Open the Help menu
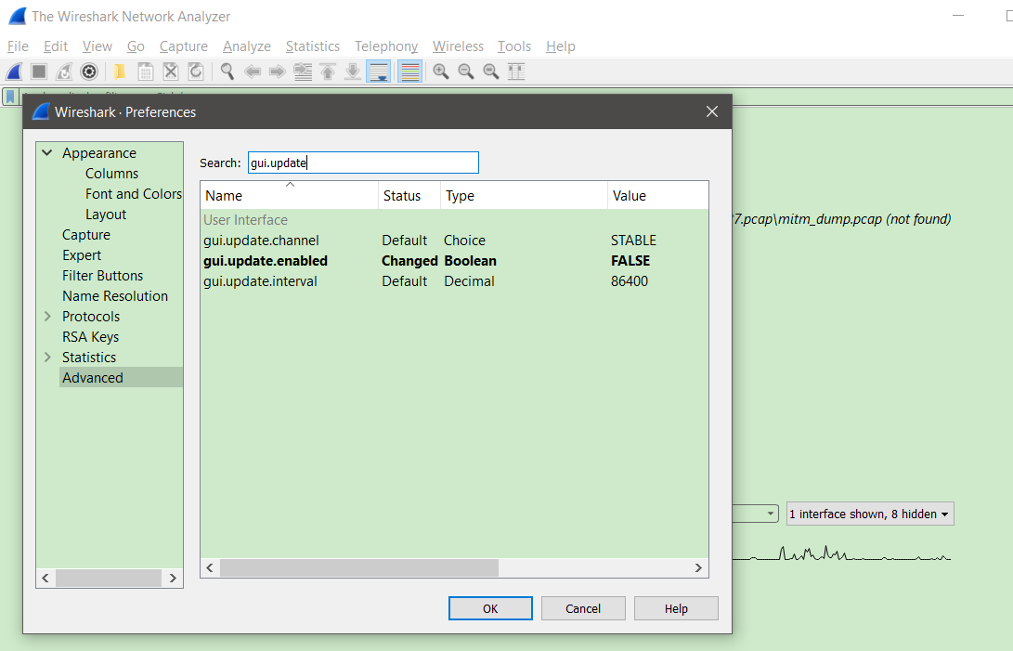This screenshot has height=651, width=1013. (x=560, y=46)
